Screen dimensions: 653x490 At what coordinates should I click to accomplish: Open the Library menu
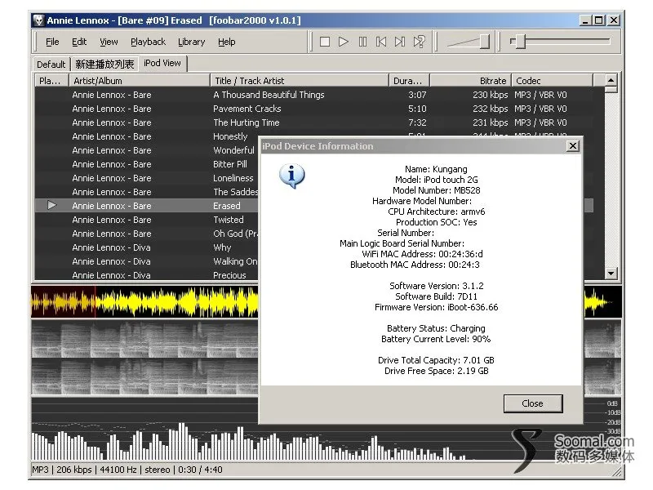(x=192, y=42)
